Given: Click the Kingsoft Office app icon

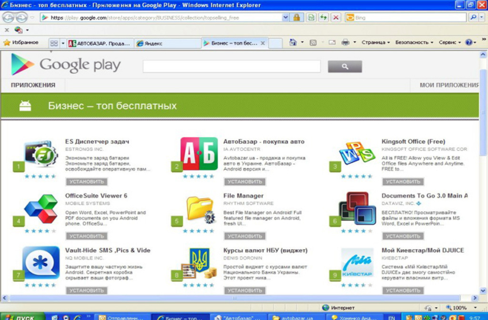Looking at the screenshot, I should click(x=357, y=154).
